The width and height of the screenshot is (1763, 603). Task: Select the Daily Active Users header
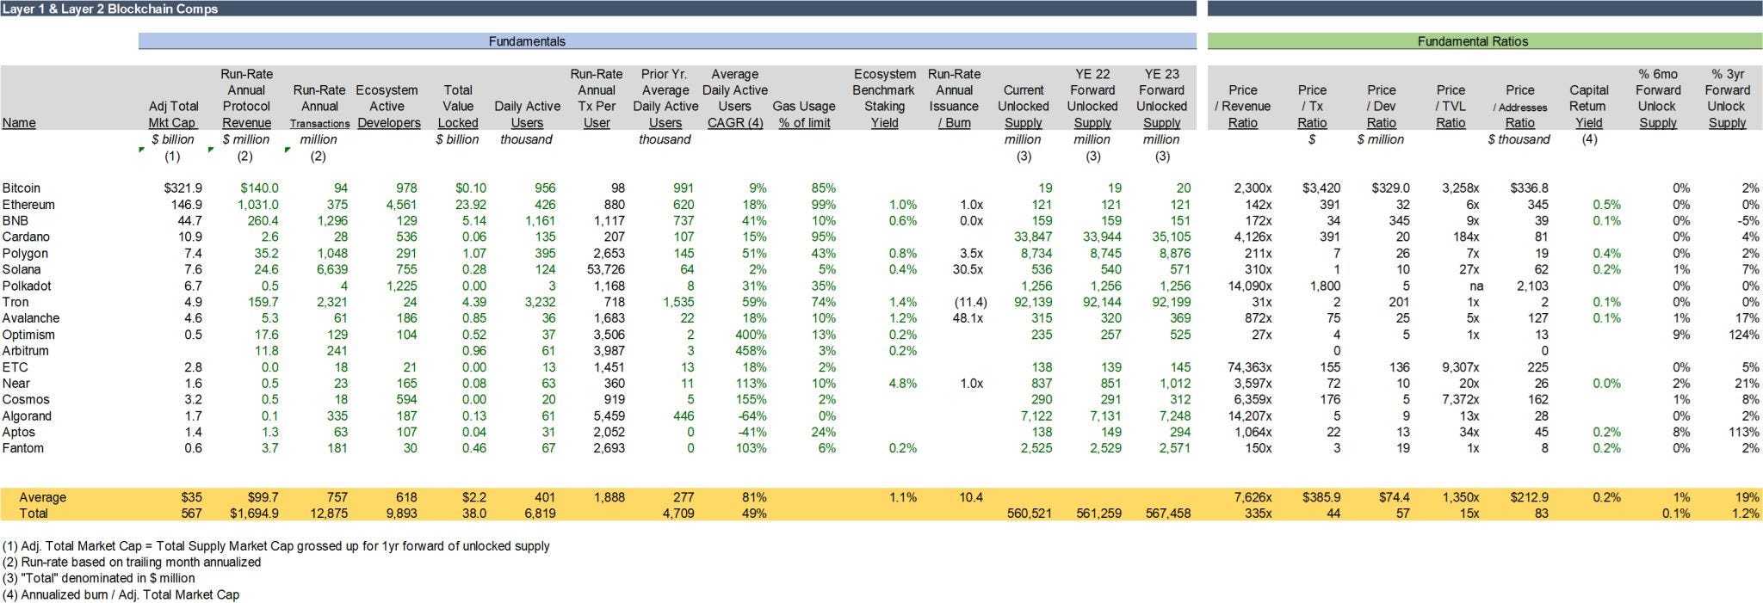pos(527,114)
